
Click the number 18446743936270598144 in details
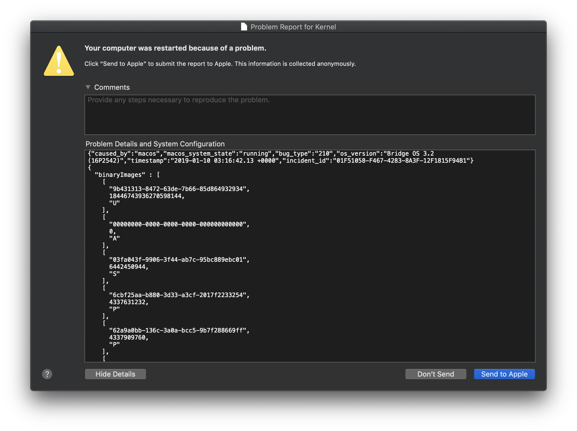coord(147,196)
